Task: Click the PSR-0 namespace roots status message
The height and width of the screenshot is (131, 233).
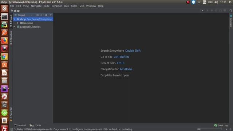Action: (x=68, y=130)
